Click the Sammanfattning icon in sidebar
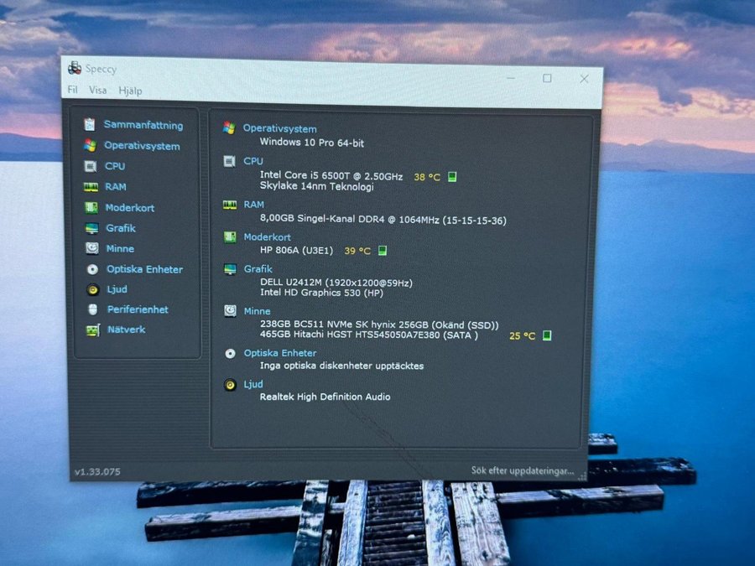Viewport: 755px width, 566px height. coord(89,124)
